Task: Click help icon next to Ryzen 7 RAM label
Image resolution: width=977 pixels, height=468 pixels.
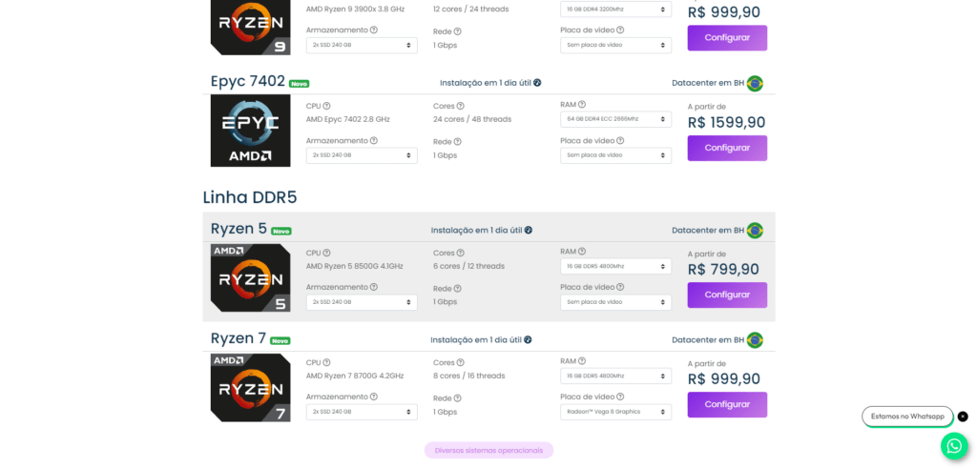Action: (582, 361)
